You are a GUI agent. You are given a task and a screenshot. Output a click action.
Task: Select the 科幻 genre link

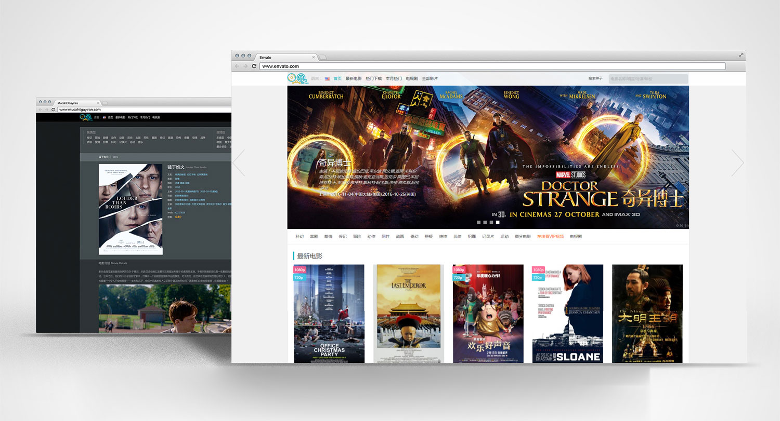(x=300, y=237)
